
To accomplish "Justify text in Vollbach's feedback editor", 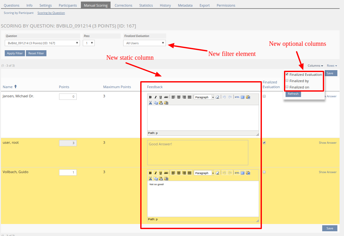I will click(x=190, y=173).
